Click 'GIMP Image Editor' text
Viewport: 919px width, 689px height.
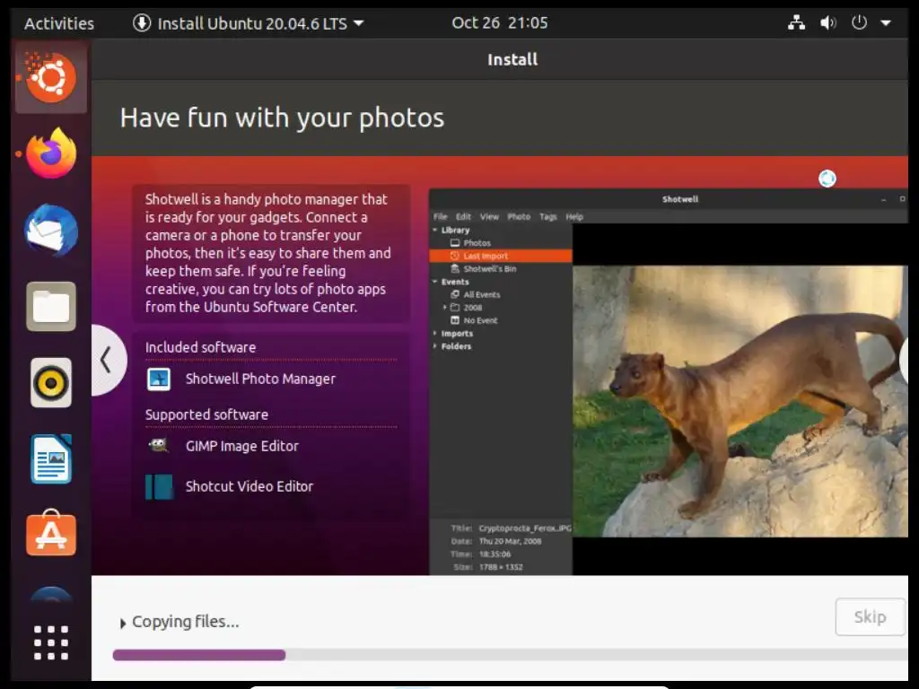tap(242, 446)
